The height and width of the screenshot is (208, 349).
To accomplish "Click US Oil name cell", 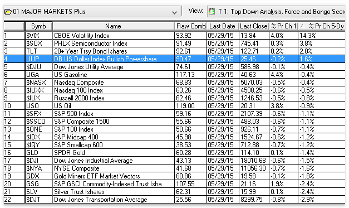I will click(114, 106).
